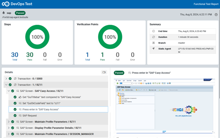Click the Duration timer icon

(153, 37)
